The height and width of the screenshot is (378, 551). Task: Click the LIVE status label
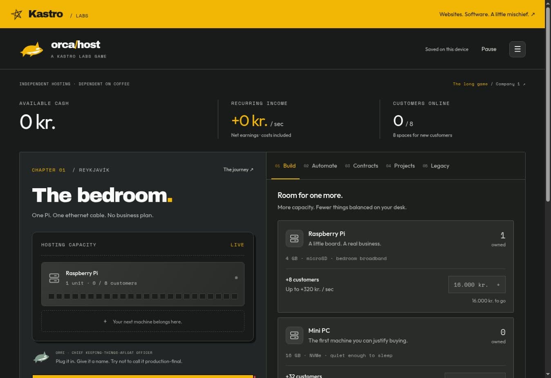point(237,245)
